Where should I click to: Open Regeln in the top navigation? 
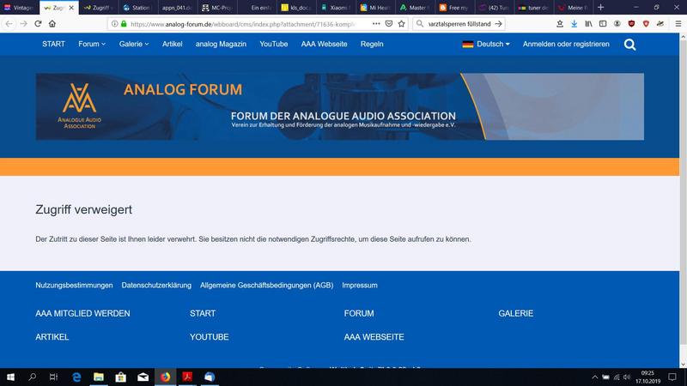[x=372, y=44]
